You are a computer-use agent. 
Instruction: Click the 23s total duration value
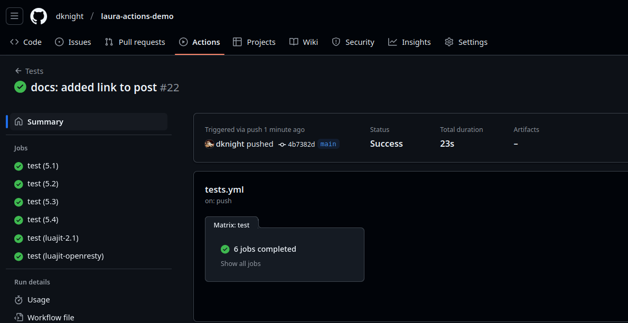tap(447, 144)
